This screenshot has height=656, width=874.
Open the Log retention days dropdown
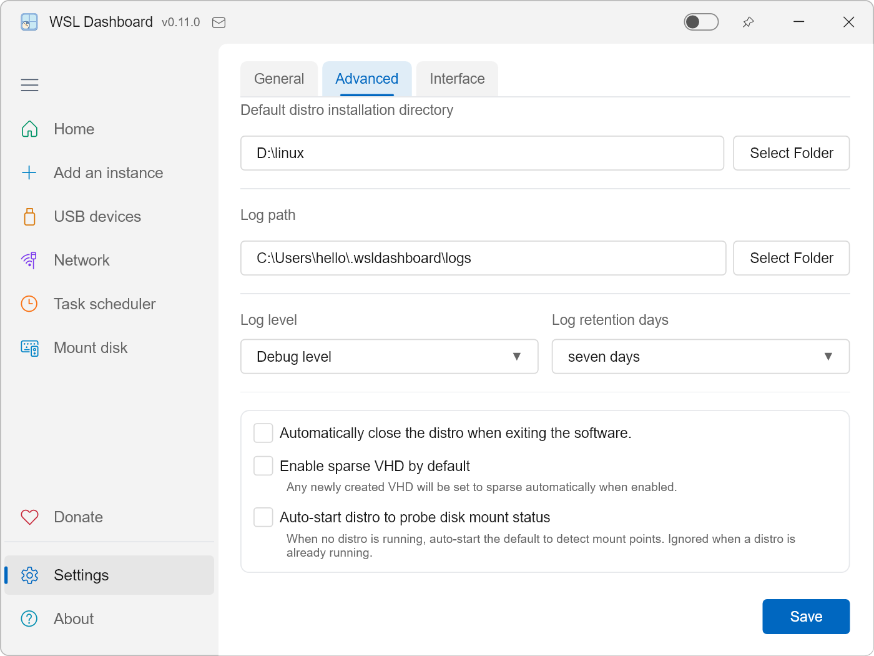(700, 357)
